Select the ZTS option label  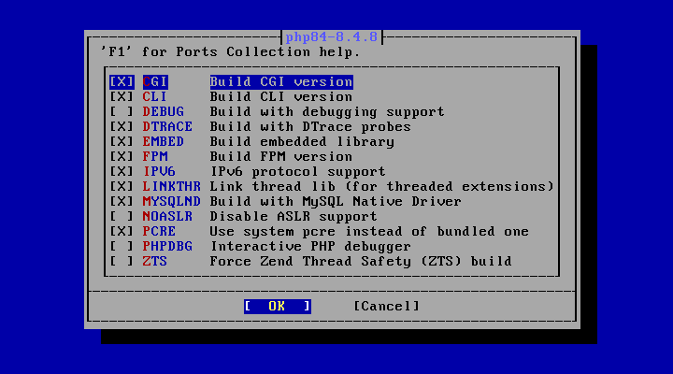click(155, 262)
